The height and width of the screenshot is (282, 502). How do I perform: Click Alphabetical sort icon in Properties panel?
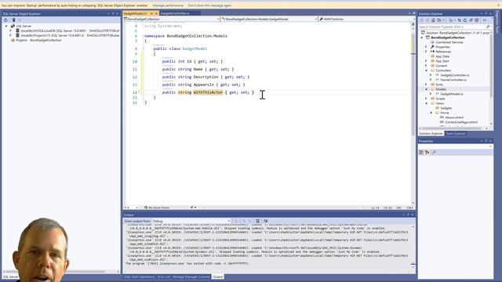point(427,153)
